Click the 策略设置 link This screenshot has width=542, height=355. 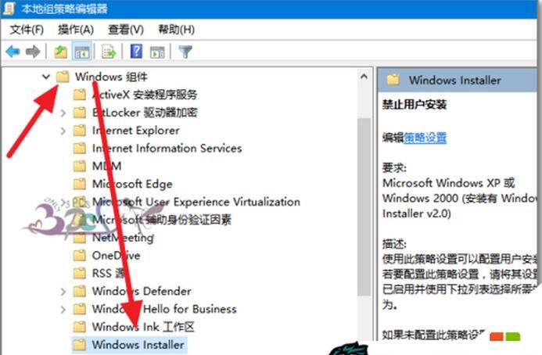(425, 138)
